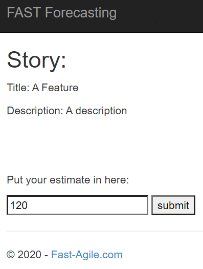Focus the estimate input field
Viewport: 203px width, 269px height.
point(77,205)
